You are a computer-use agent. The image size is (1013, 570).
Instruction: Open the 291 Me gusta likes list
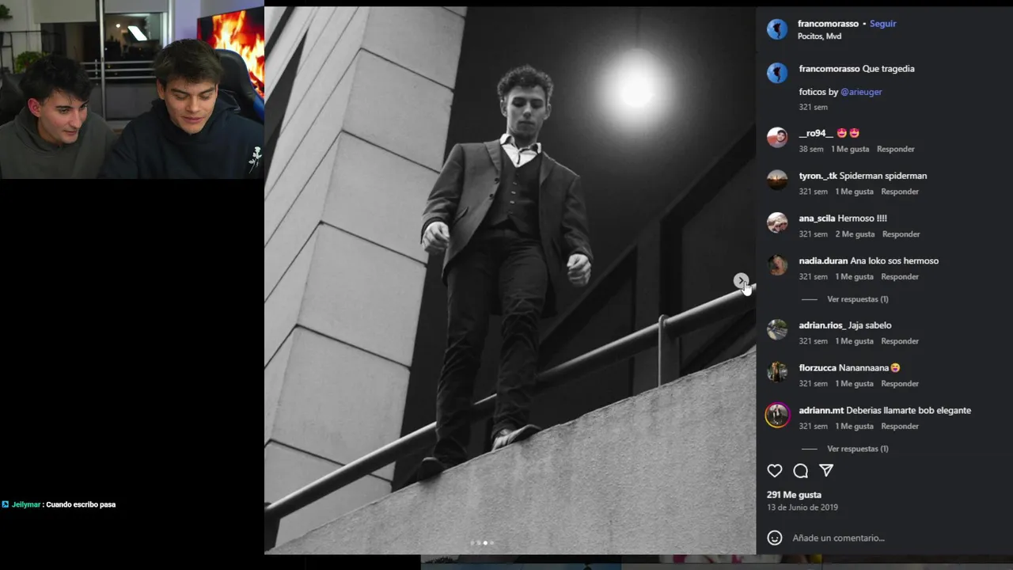(x=794, y=495)
